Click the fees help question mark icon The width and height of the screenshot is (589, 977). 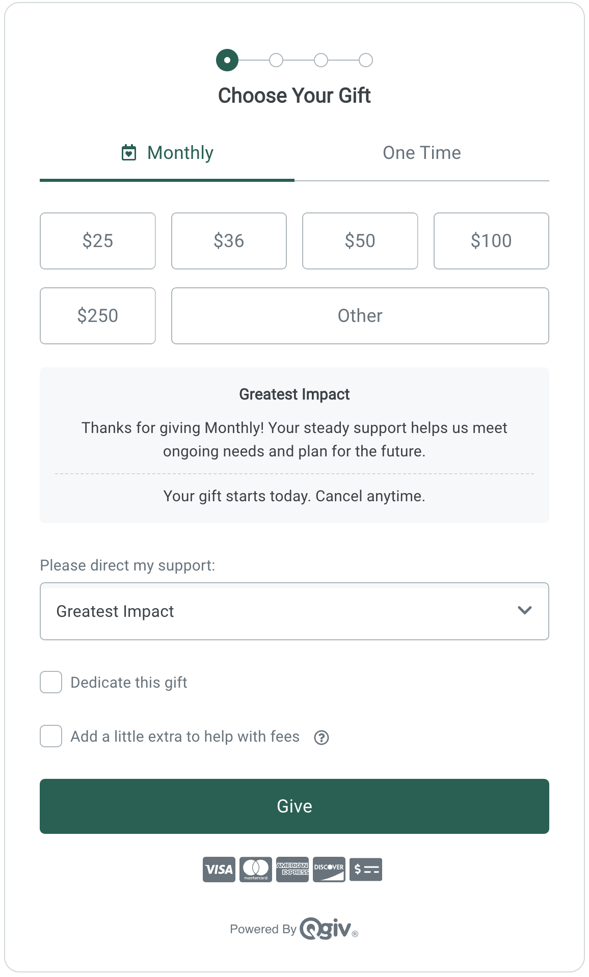click(x=322, y=737)
